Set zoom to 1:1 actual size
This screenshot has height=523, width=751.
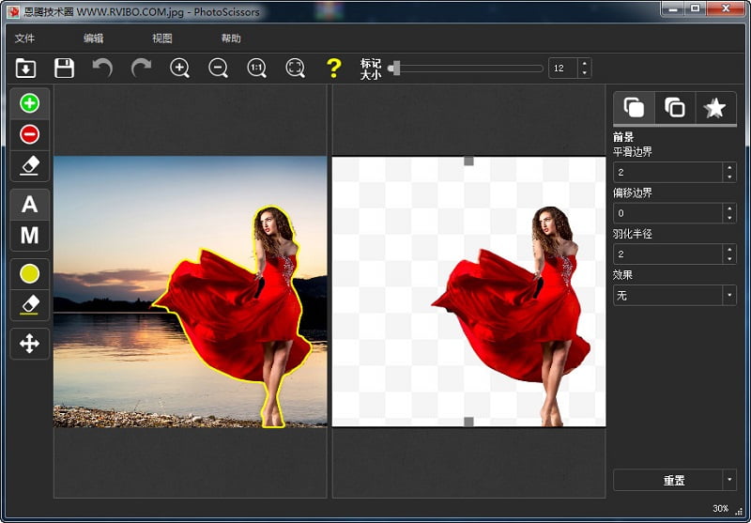[x=256, y=68]
